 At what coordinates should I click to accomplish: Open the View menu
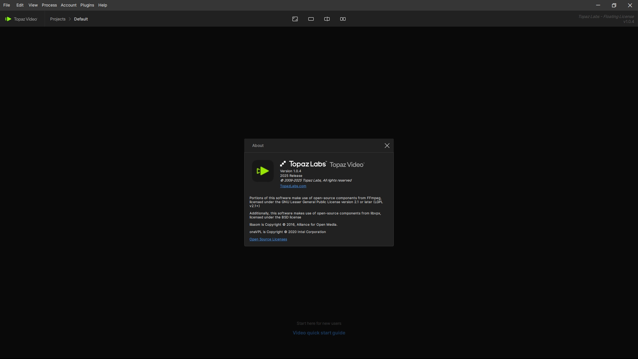click(x=33, y=5)
